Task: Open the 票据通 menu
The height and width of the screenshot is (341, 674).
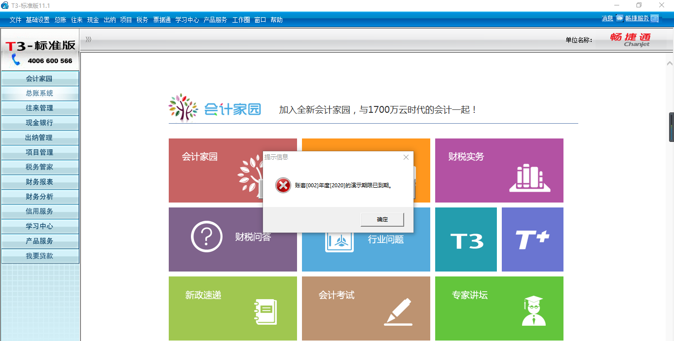Action: point(162,20)
